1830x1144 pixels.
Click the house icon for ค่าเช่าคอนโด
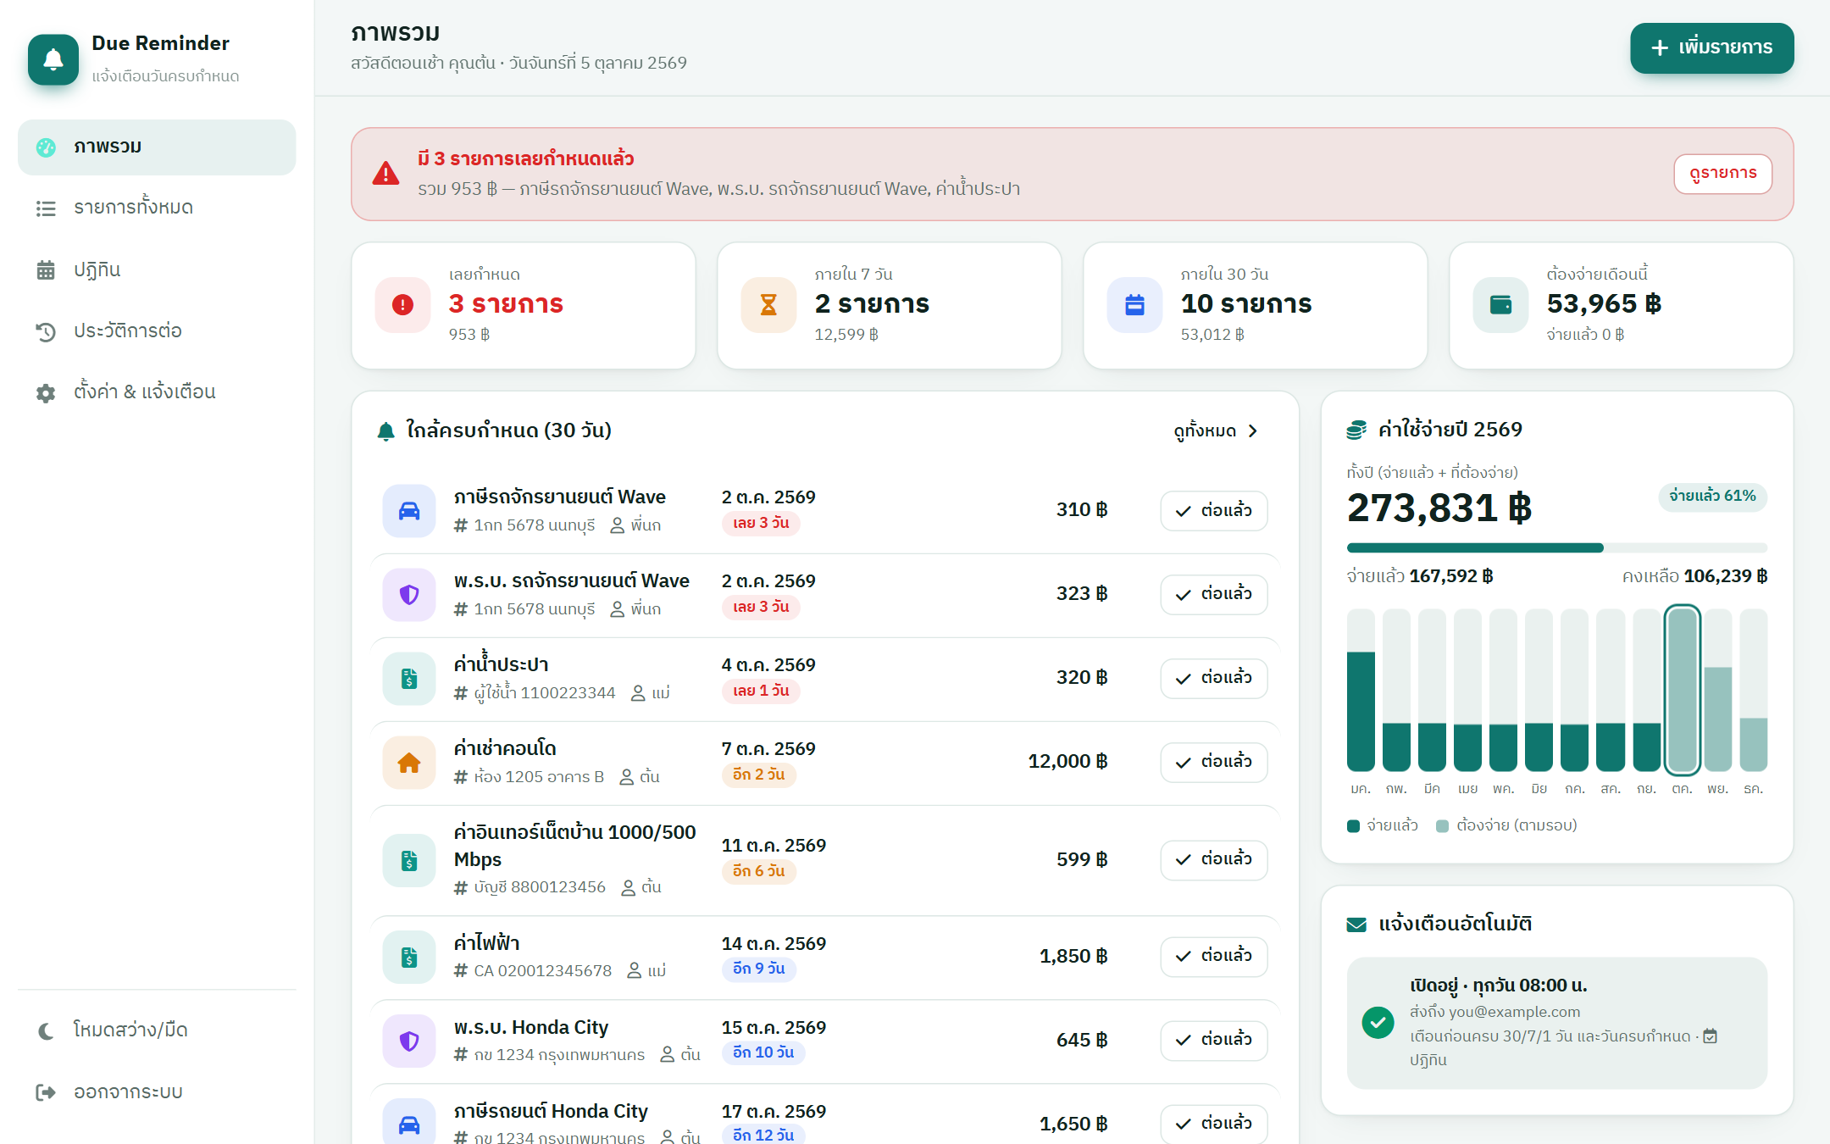point(409,763)
